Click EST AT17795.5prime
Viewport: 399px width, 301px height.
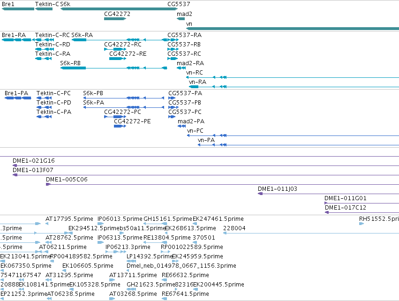point(69,219)
